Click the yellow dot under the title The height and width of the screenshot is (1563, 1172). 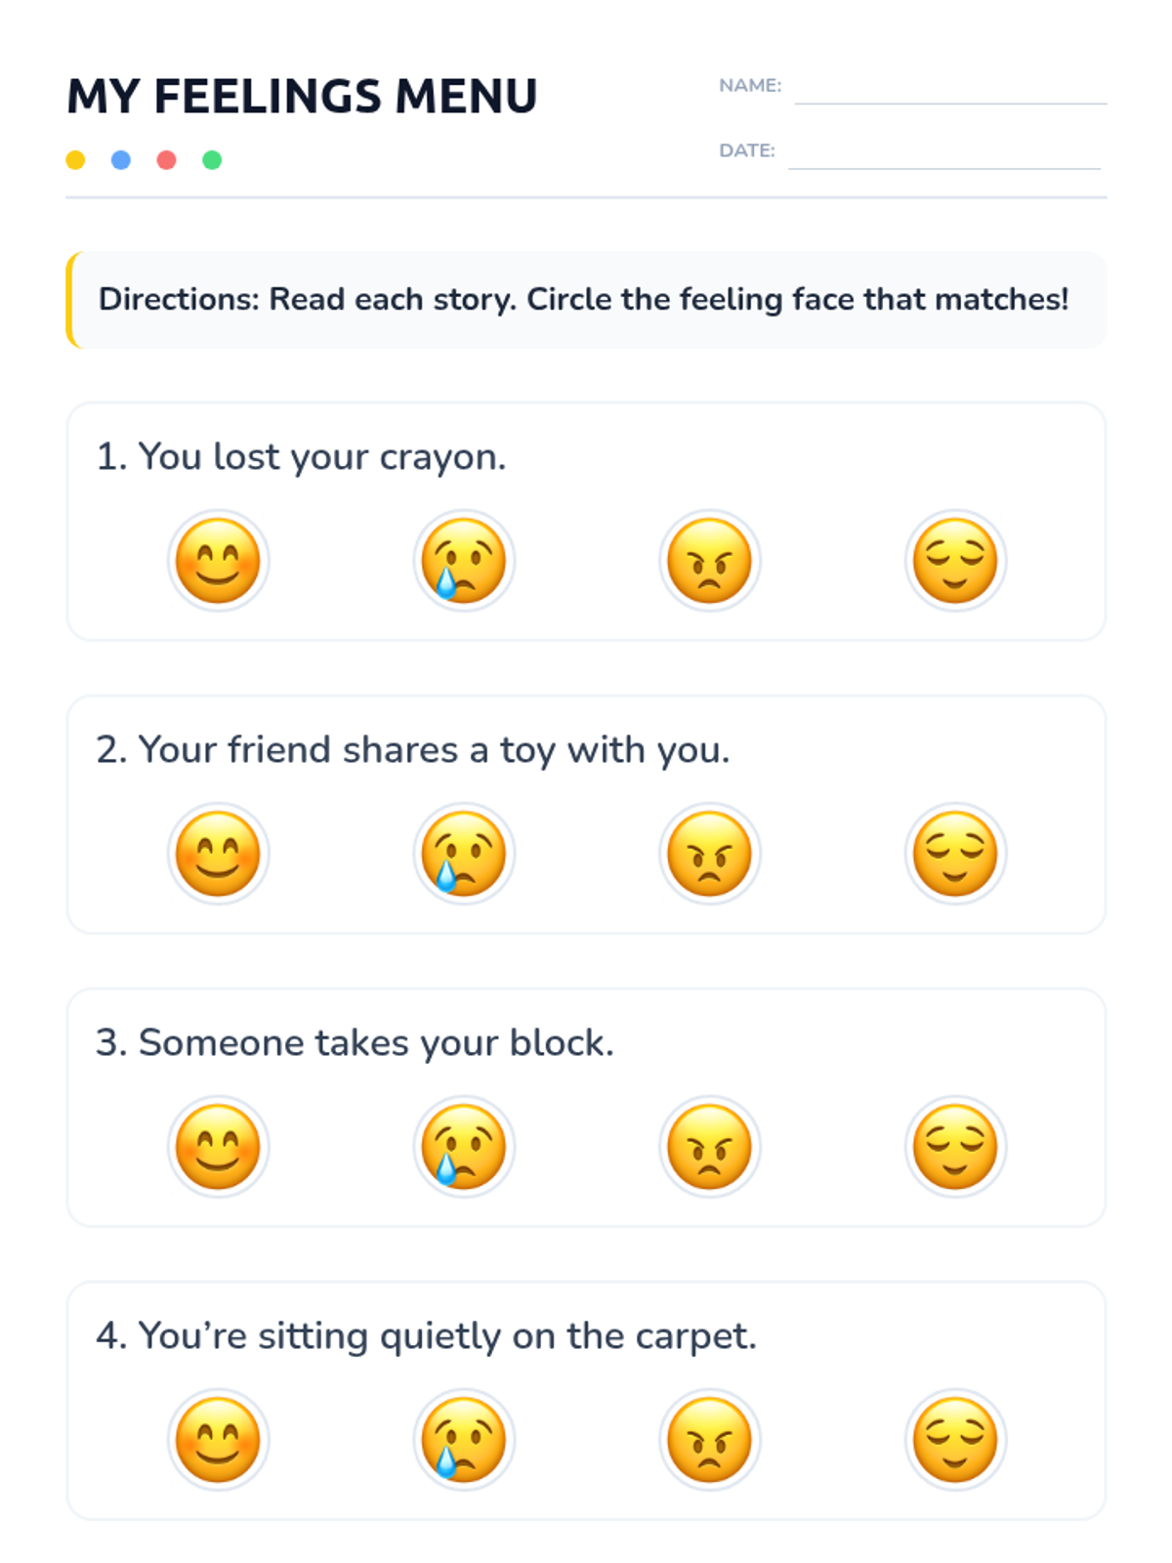coord(75,160)
